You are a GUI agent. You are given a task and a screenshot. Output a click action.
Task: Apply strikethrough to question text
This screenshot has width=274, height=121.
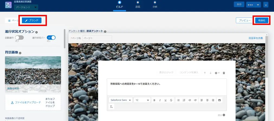tap(171, 100)
